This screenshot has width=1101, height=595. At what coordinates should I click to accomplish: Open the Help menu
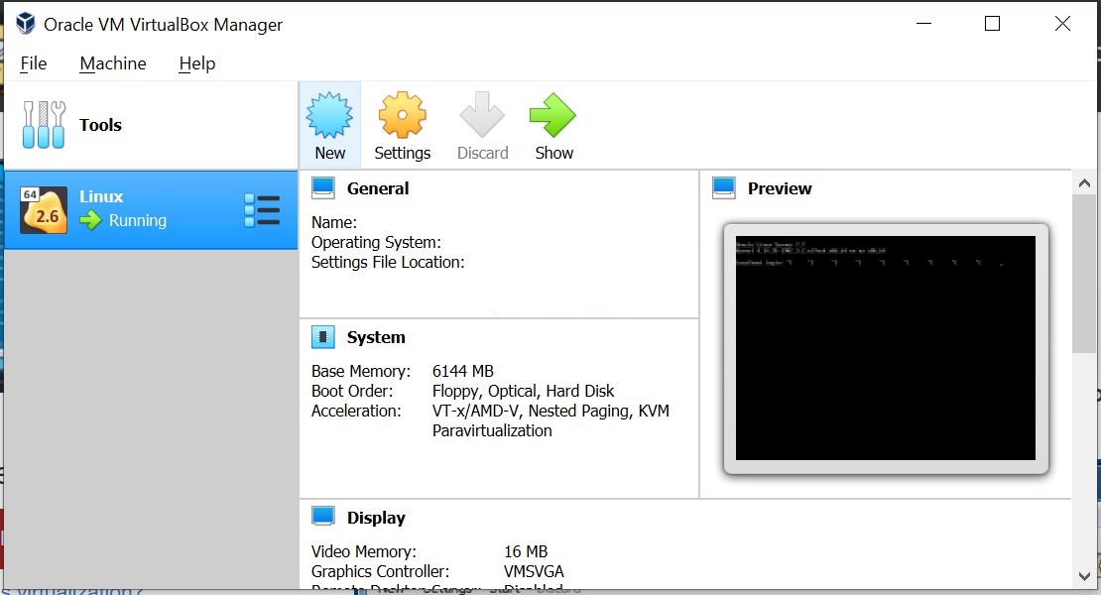tap(196, 62)
